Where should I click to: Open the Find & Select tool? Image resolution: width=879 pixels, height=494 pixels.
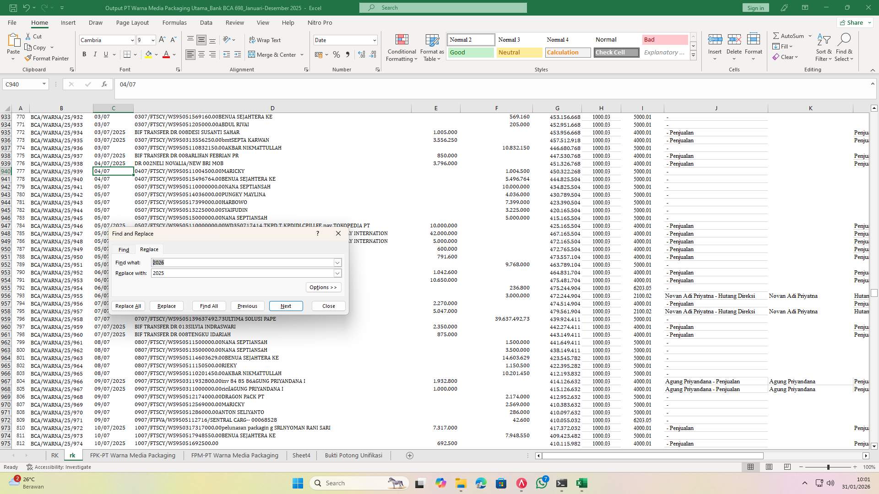(x=844, y=48)
